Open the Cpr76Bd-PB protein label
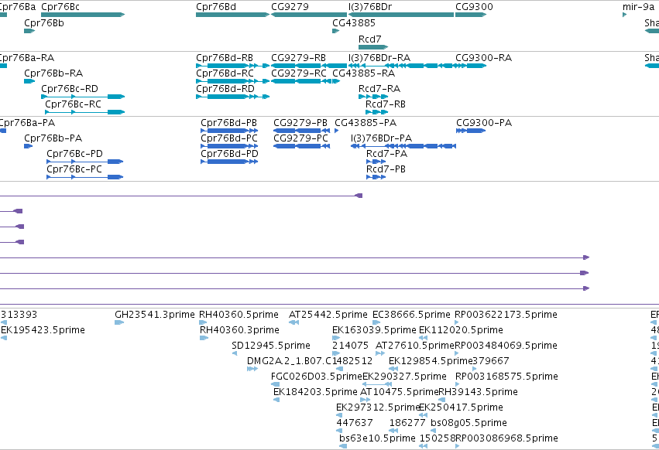 click(x=228, y=123)
